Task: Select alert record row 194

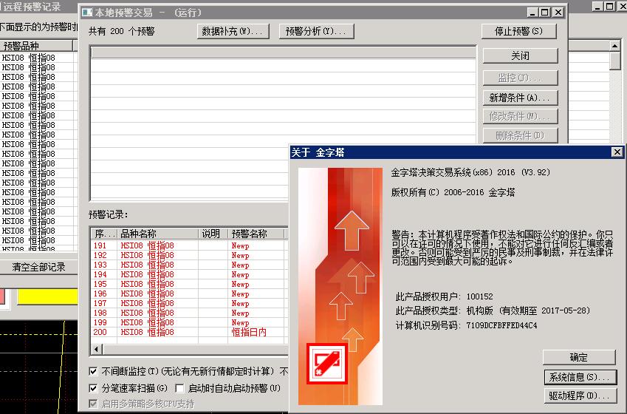Action: click(x=190, y=274)
